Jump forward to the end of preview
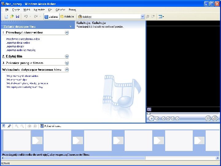Viewport: 221px width, 166px height. click(x=177, y=119)
